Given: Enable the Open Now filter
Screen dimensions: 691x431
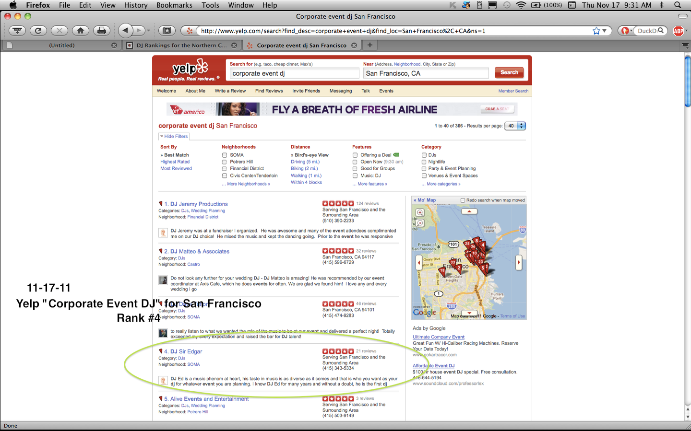Looking at the screenshot, I should pos(355,162).
